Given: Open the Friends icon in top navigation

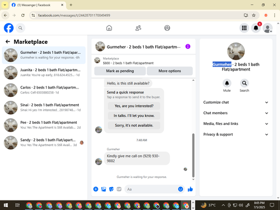Looking at the screenshot, I should pyautogui.click(x=138, y=28).
